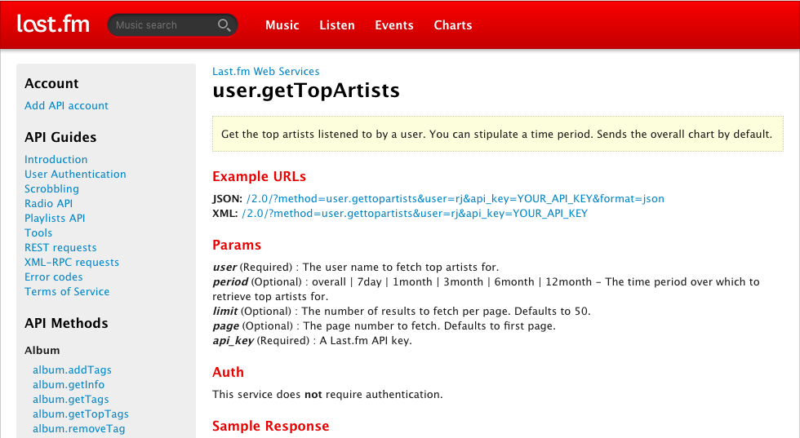This screenshot has height=438, width=800.
Task: Click the Auth section heading
Action: pos(228,372)
